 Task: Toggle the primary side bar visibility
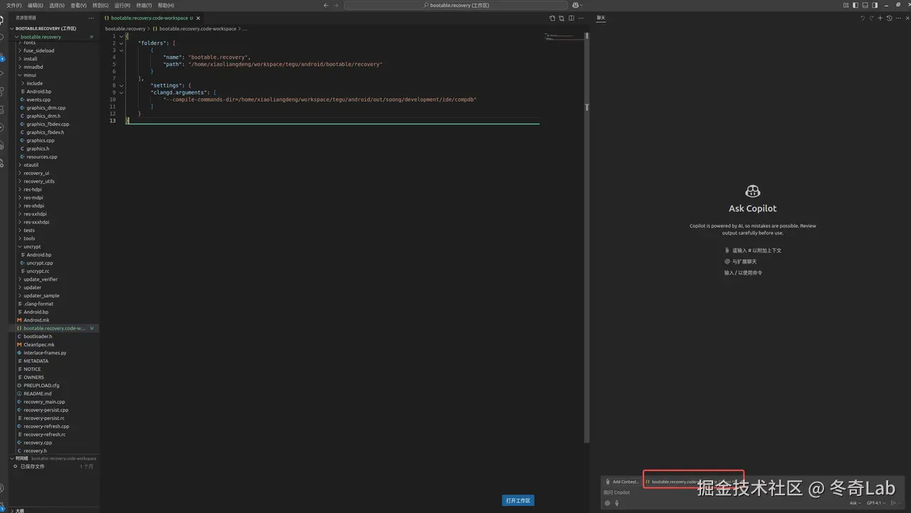coord(856,5)
